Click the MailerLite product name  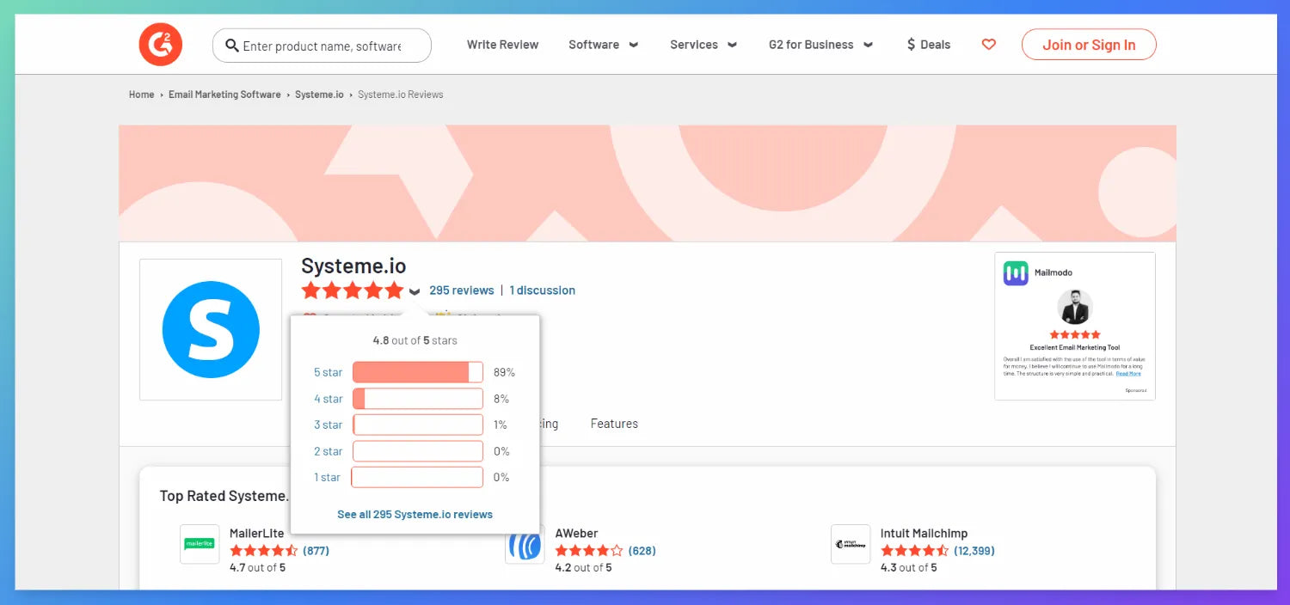[x=257, y=534]
